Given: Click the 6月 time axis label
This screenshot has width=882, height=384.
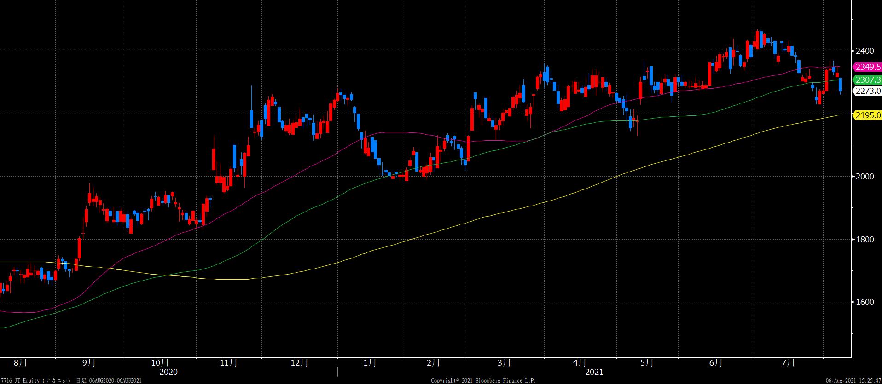Looking at the screenshot, I should 716,363.
